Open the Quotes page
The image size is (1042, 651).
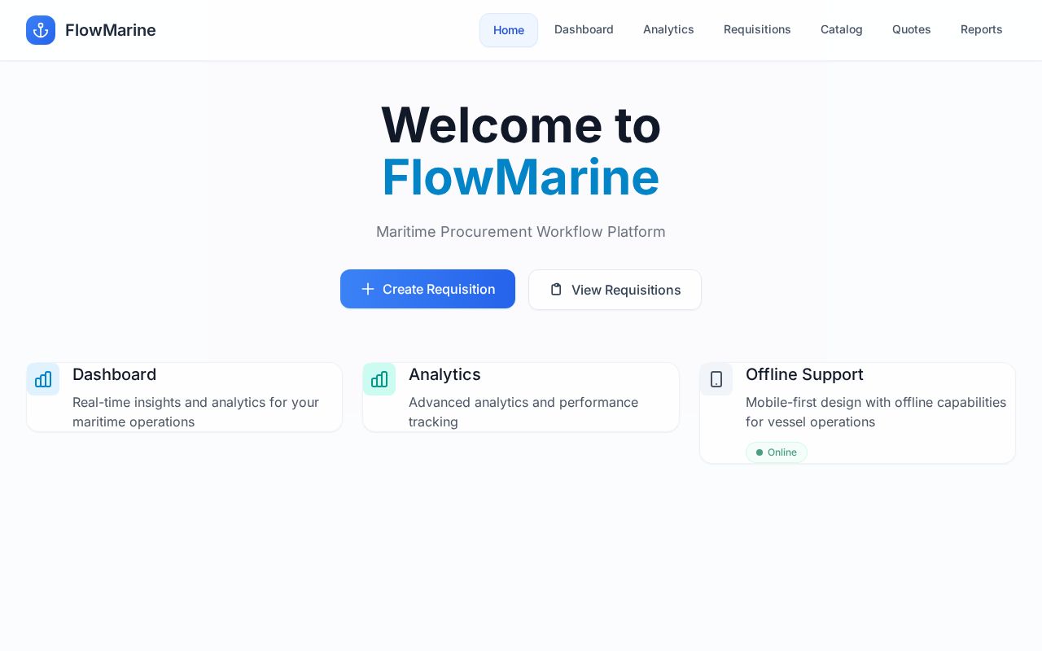[x=912, y=29]
